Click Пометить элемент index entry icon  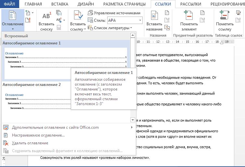click(x=188, y=15)
